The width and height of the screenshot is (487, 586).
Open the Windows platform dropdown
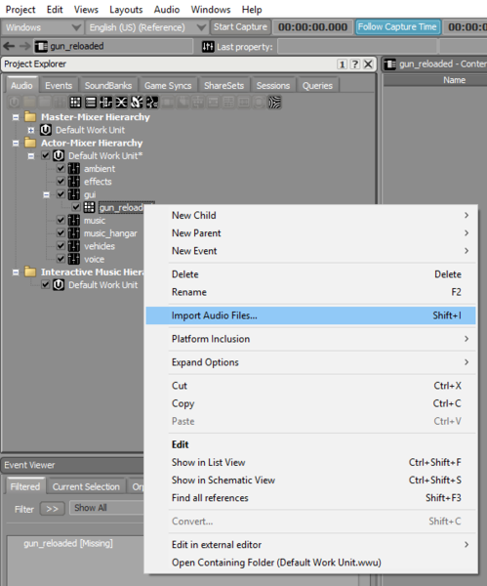coord(42,27)
